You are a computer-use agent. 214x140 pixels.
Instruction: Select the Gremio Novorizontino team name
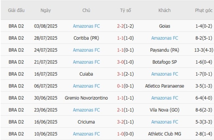[x=87, y=98]
